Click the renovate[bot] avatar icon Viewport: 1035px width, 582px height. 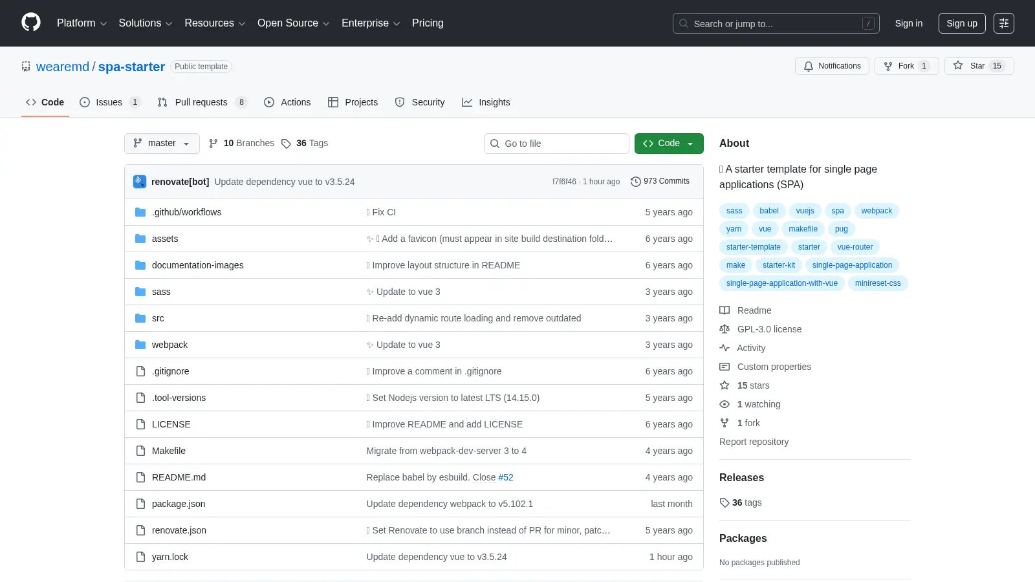coord(140,182)
